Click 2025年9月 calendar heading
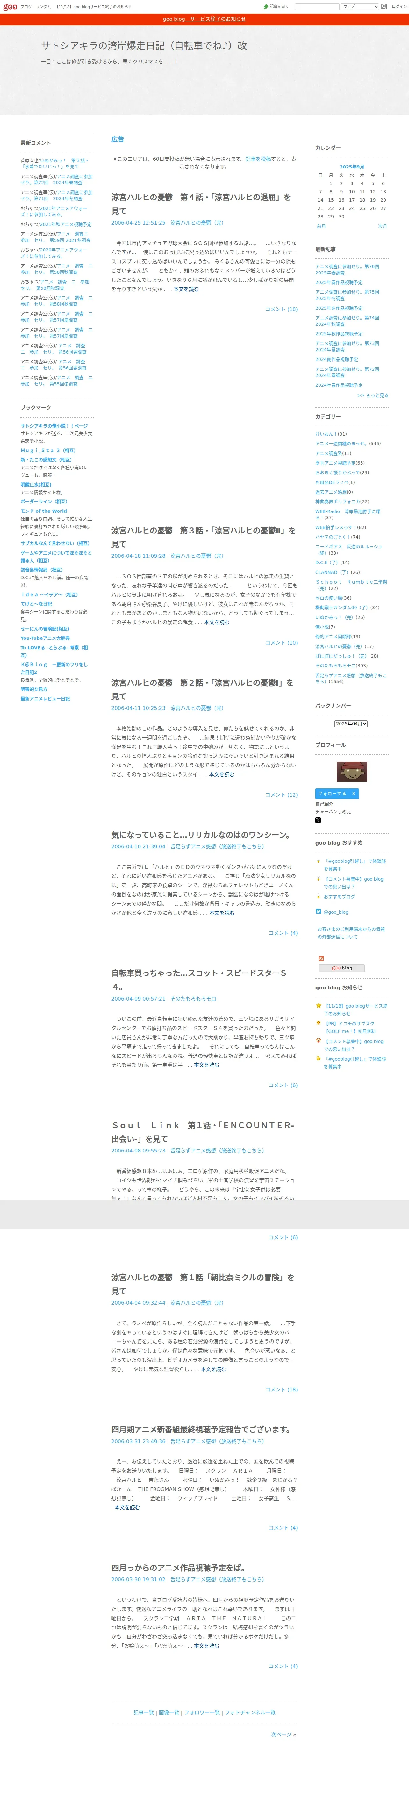This screenshot has height=1812, width=409. click(x=351, y=167)
